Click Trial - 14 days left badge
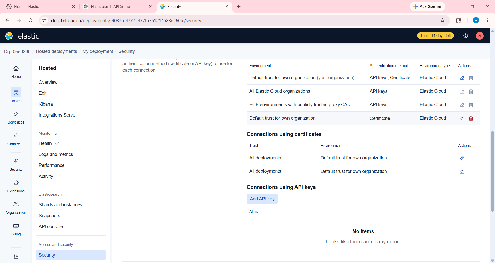This screenshot has height=263, width=495. (435, 36)
